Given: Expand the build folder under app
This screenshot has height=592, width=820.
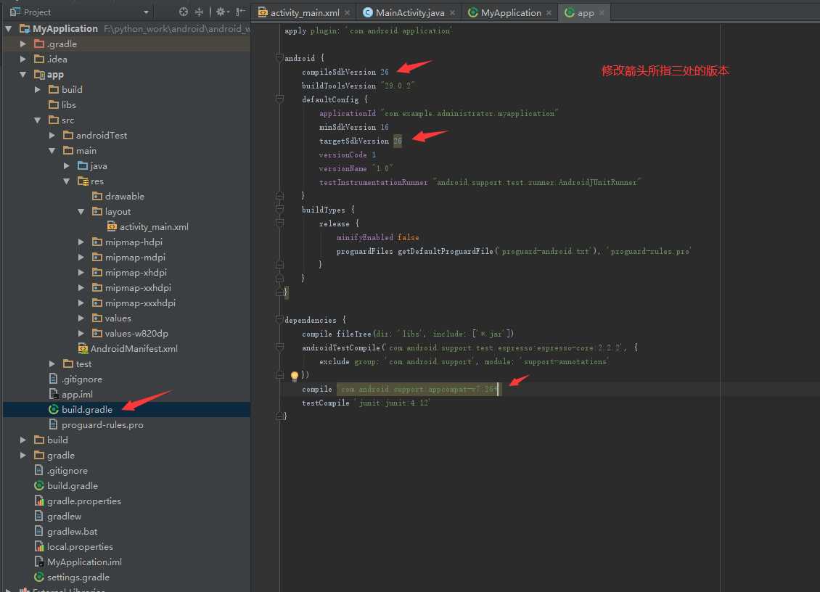Looking at the screenshot, I should [38, 89].
